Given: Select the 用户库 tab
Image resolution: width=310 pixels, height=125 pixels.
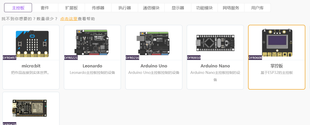Looking at the screenshot, I should 258,8.
